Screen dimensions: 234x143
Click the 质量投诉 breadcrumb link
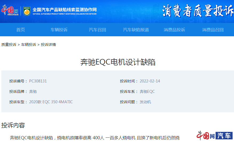coord(9,45)
